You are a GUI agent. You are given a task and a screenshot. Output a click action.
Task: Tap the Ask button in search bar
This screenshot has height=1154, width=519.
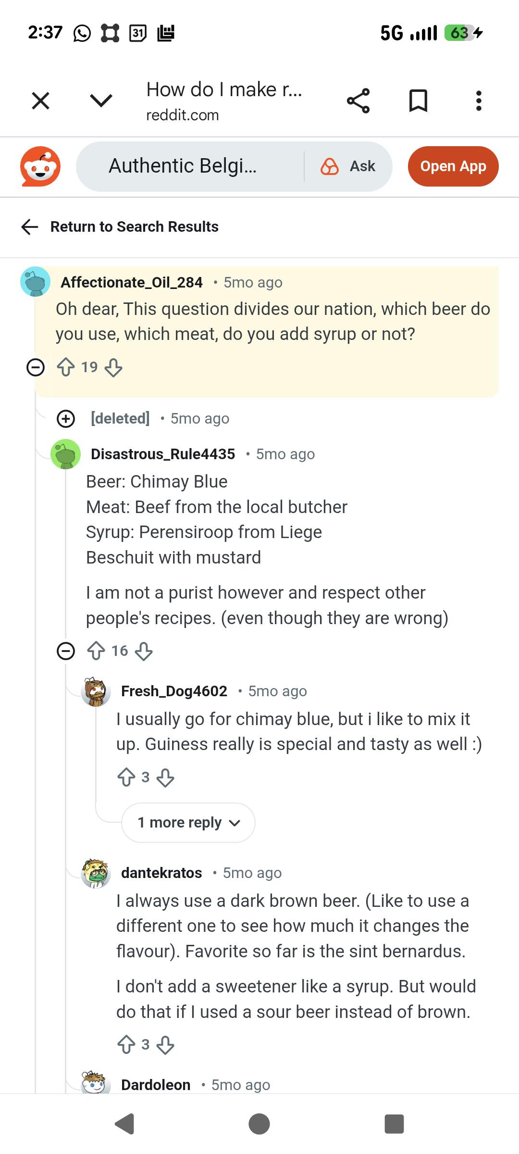(348, 166)
